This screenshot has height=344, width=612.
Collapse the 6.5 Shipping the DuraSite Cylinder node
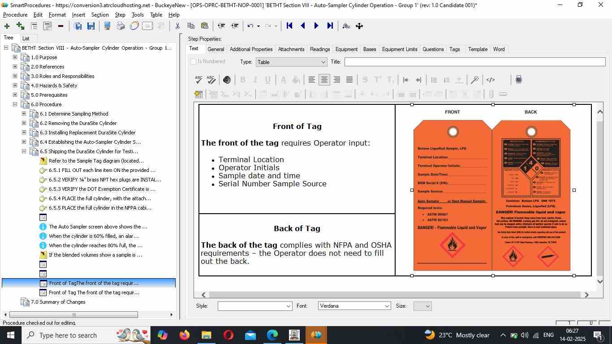[x=24, y=151]
